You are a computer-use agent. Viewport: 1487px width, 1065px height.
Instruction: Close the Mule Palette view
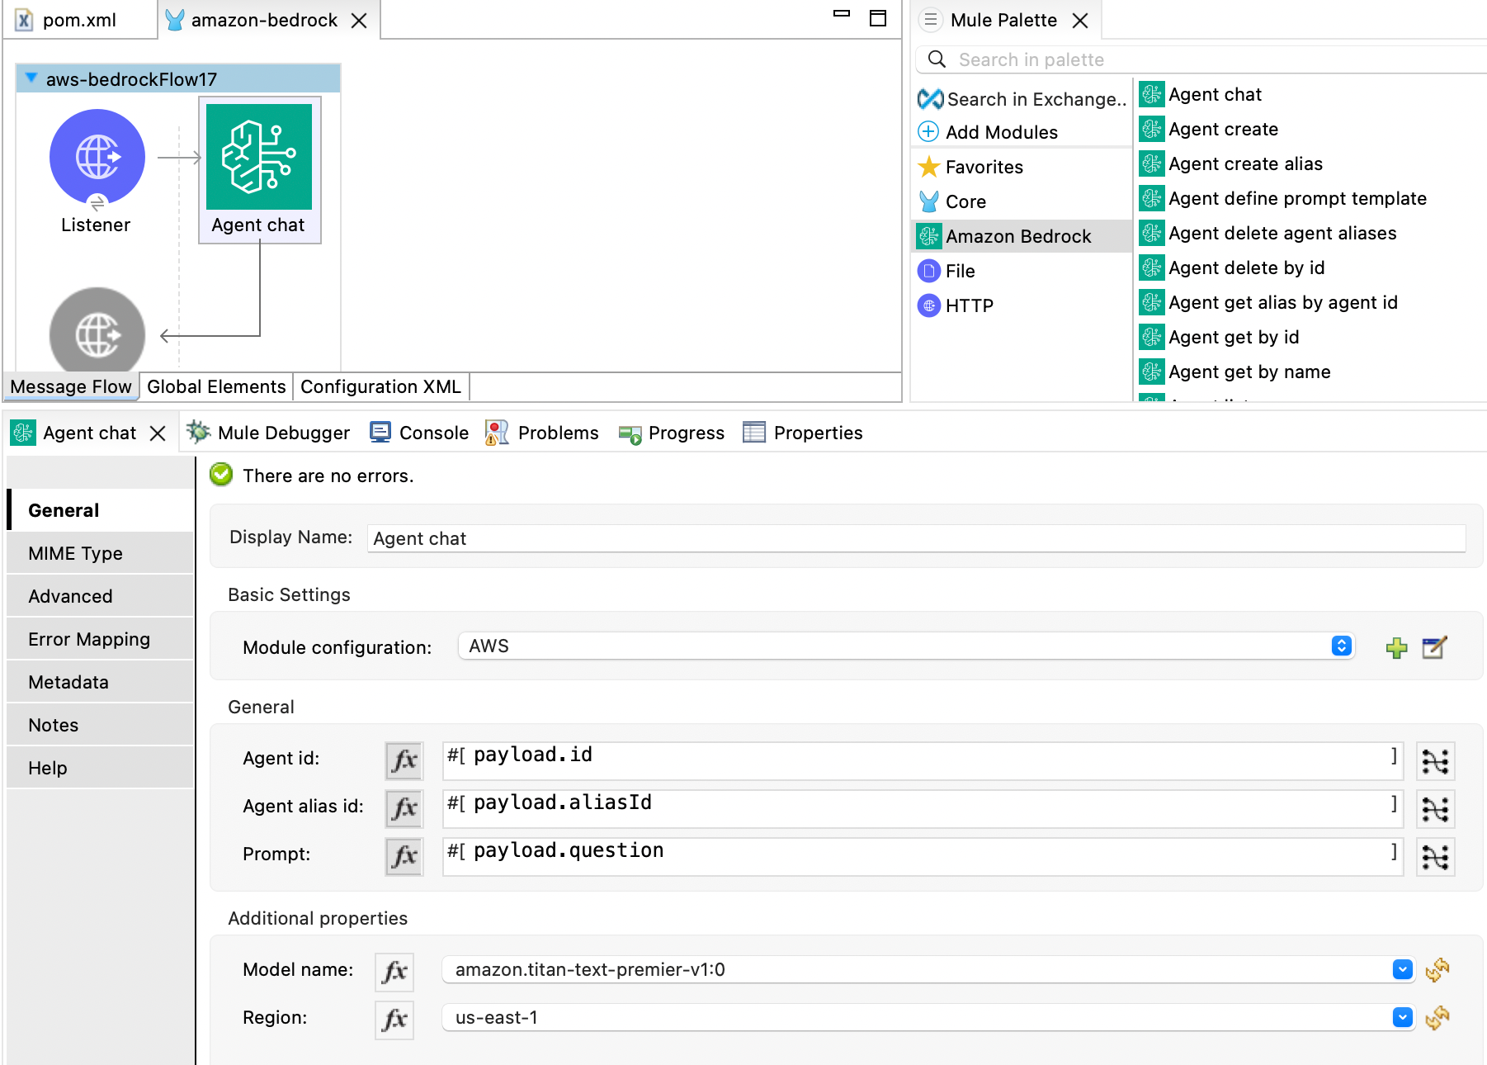pos(1080,21)
